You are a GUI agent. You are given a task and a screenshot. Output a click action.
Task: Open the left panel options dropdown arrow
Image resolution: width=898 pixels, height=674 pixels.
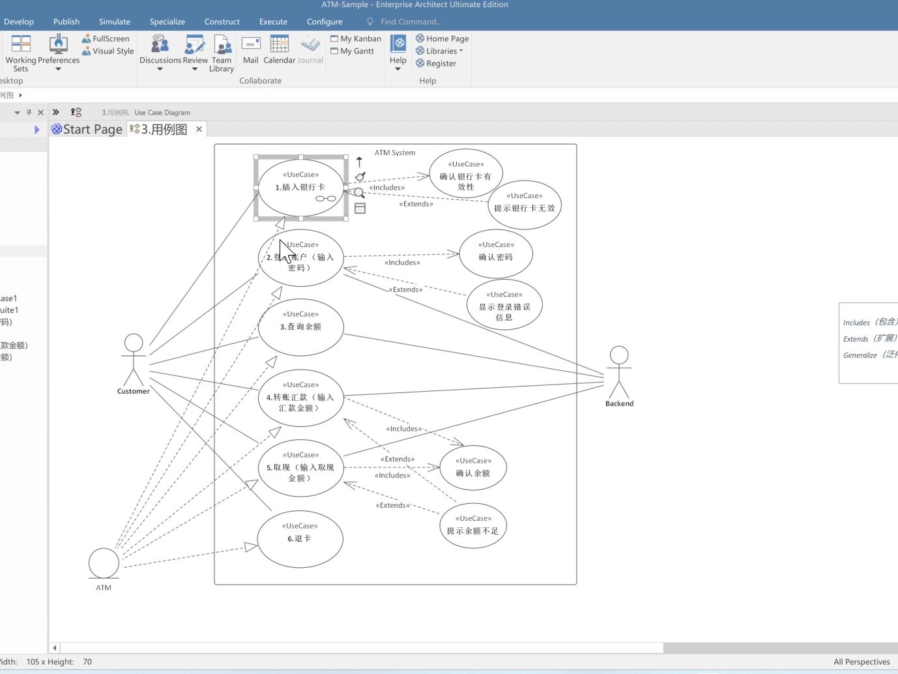click(x=17, y=112)
